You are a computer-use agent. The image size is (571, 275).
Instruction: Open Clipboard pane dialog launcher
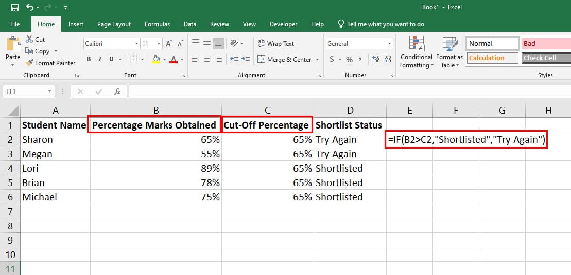[x=77, y=75]
